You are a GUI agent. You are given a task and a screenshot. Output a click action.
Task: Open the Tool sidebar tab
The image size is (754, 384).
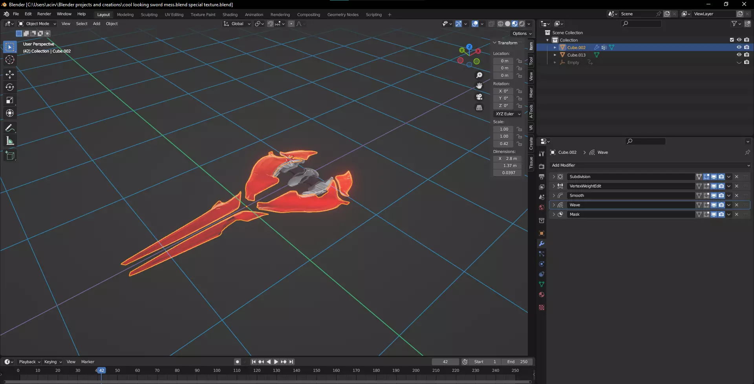pyautogui.click(x=531, y=61)
